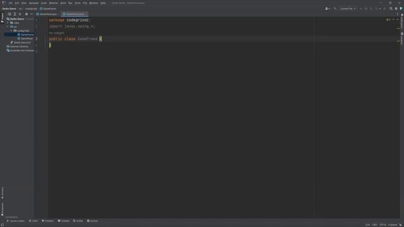The image size is (404, 227).
Task: Open the VCS menu
Action: pyautogui.click(x=85, y=3)
